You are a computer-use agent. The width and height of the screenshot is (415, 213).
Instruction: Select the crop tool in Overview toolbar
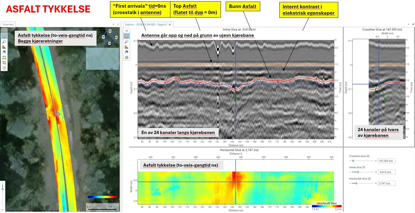(x=4, y=63)
